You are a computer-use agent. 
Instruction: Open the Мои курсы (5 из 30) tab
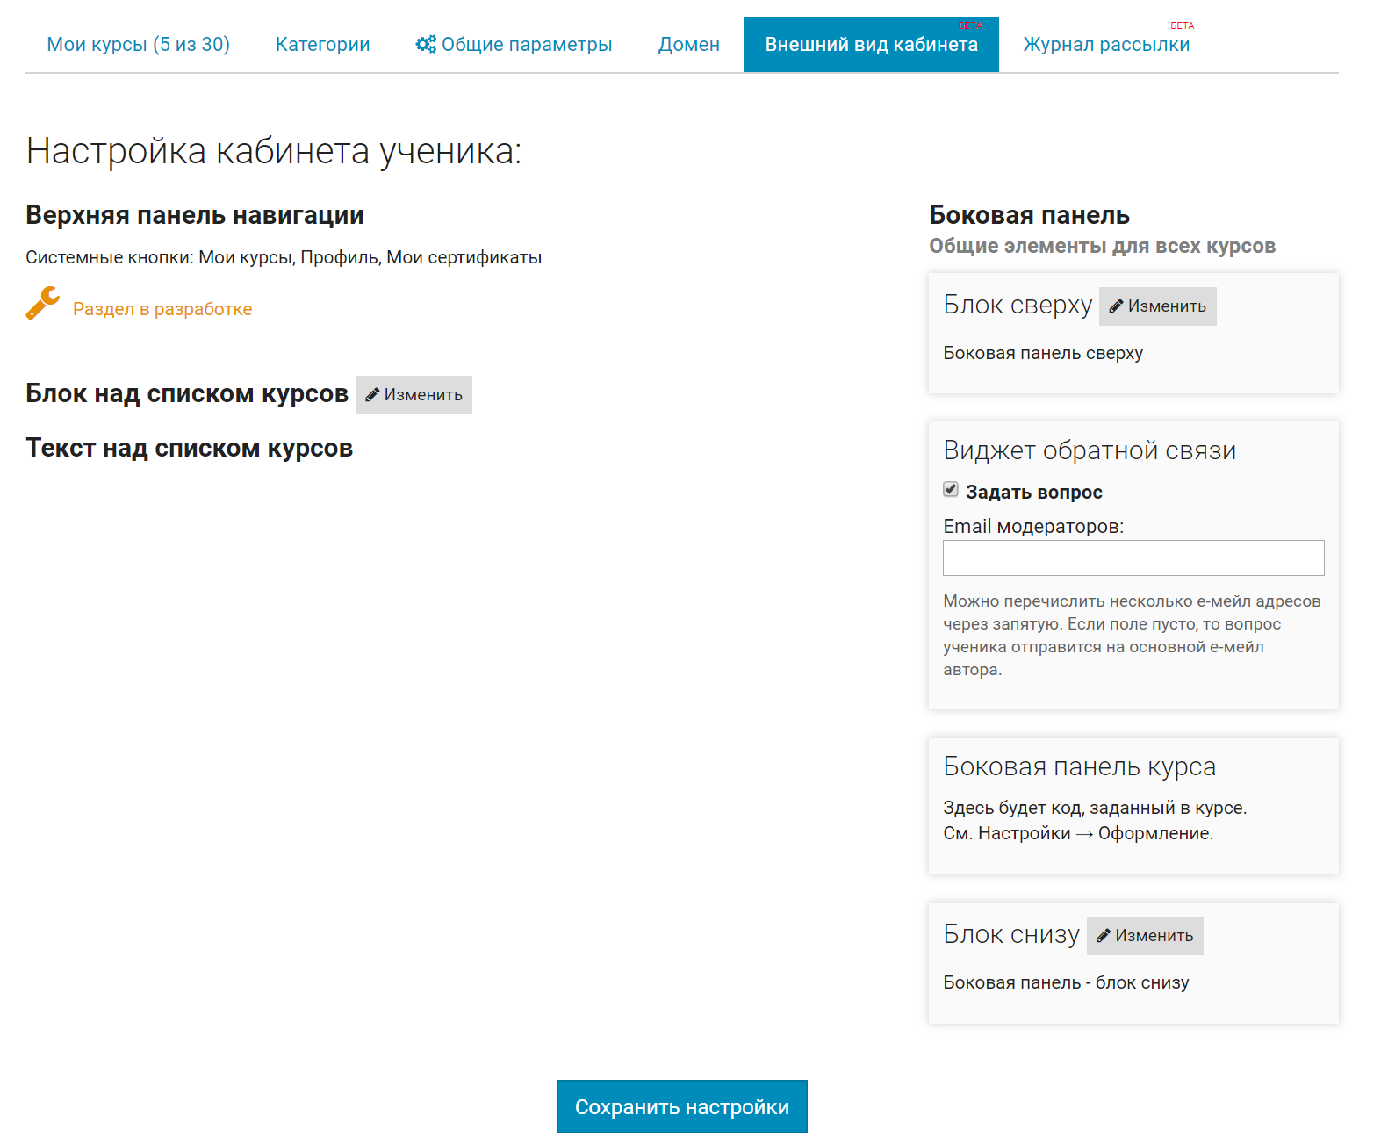[x=138, y=45]
